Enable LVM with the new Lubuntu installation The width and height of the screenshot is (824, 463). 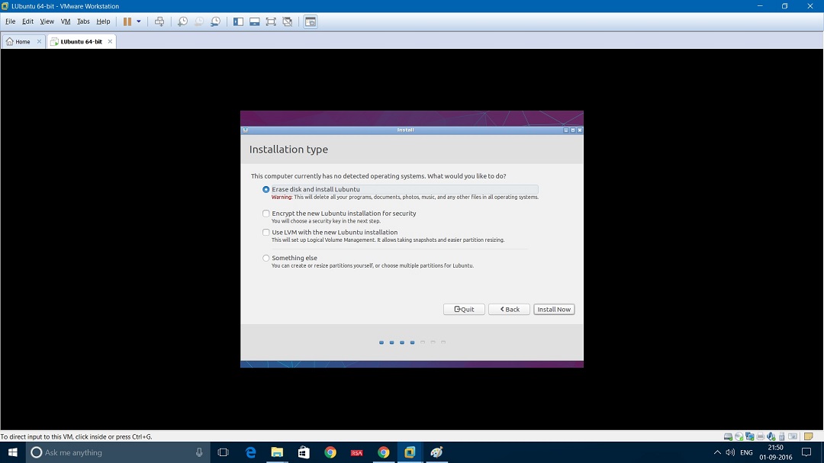(266, 233)
